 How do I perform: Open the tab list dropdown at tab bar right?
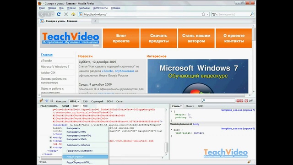tap(254, 21)
